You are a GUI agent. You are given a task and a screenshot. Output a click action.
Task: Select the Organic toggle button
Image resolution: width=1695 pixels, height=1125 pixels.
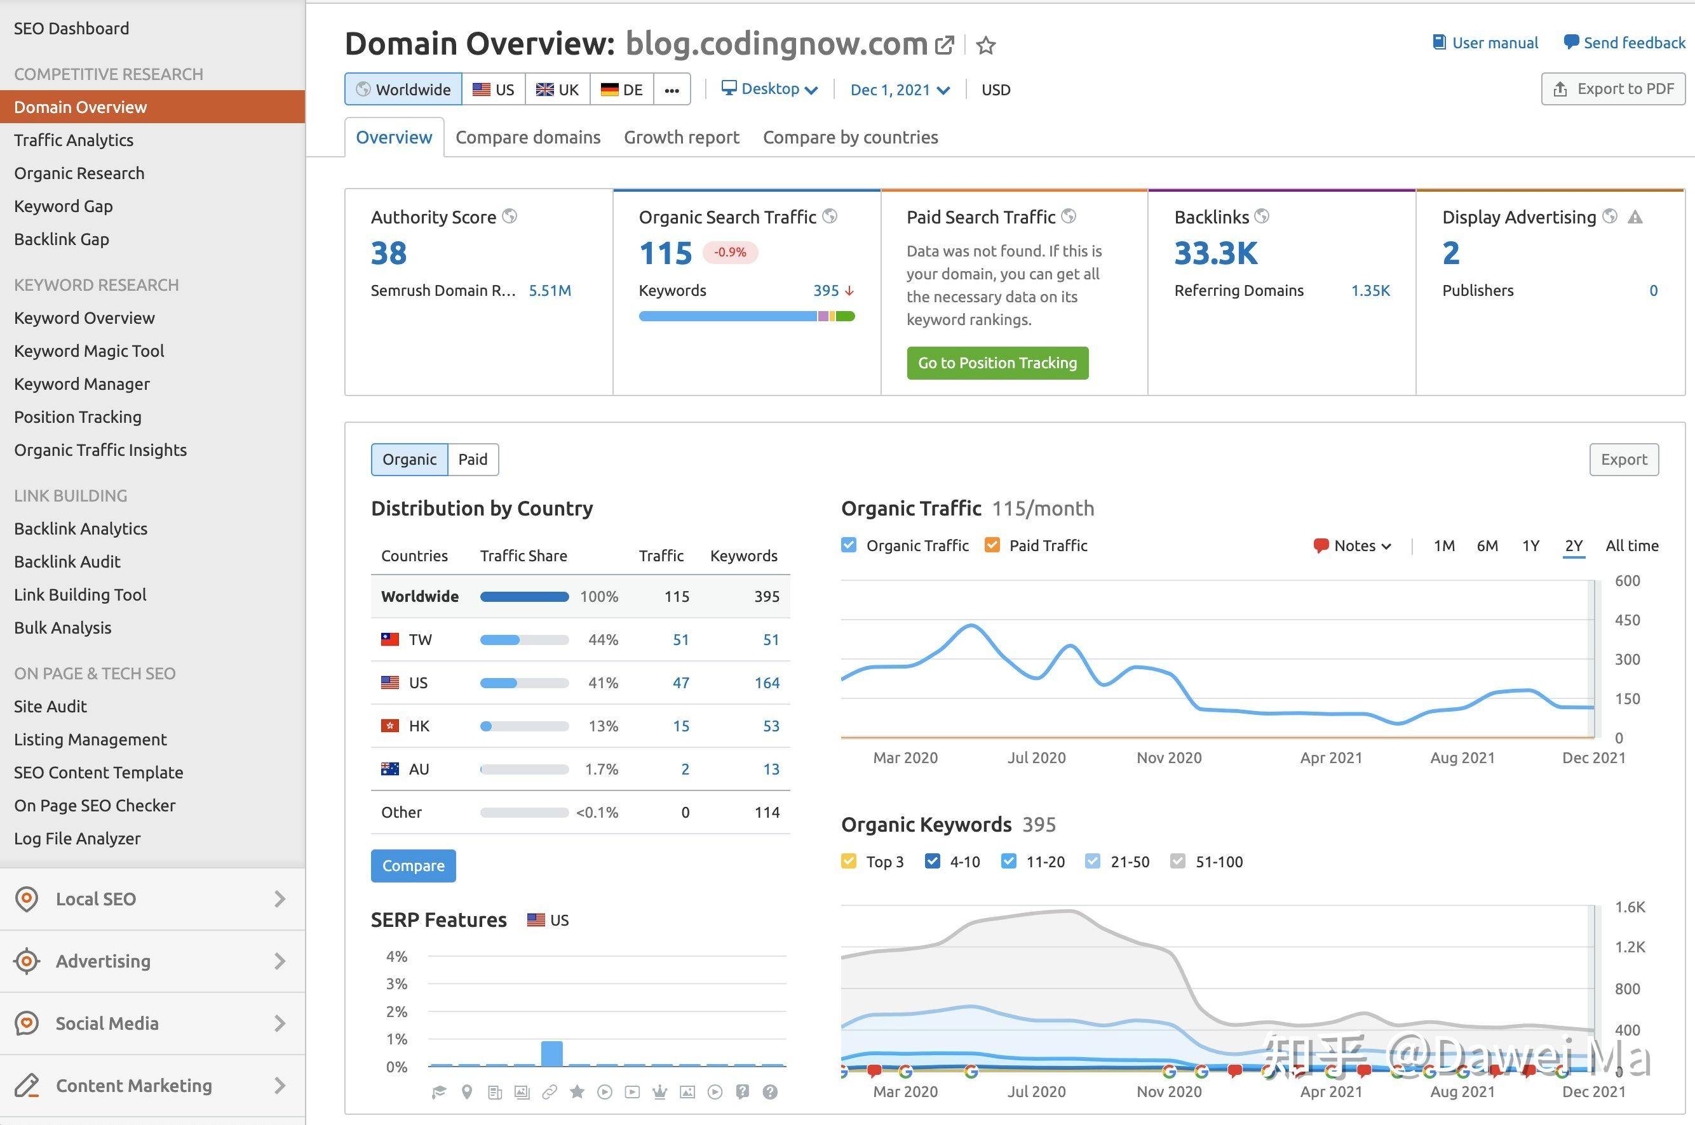pyautogui.click(x=409, y=459)
